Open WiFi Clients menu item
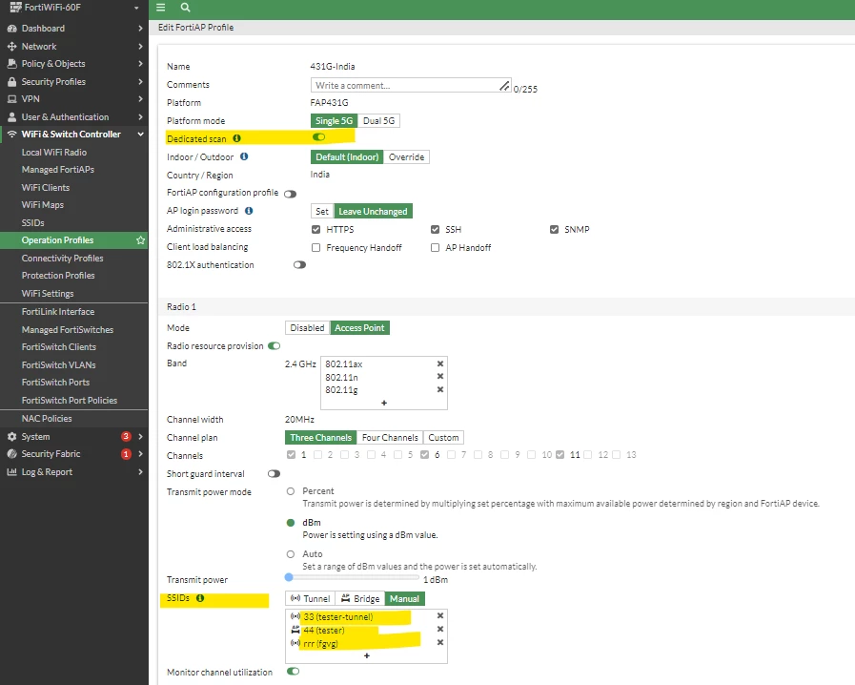855x685 pixels. [x=46, y=188]
